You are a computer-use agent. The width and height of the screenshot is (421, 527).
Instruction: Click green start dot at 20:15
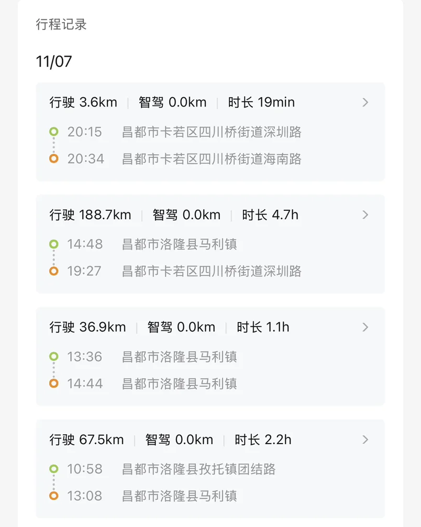coord(53,132)
